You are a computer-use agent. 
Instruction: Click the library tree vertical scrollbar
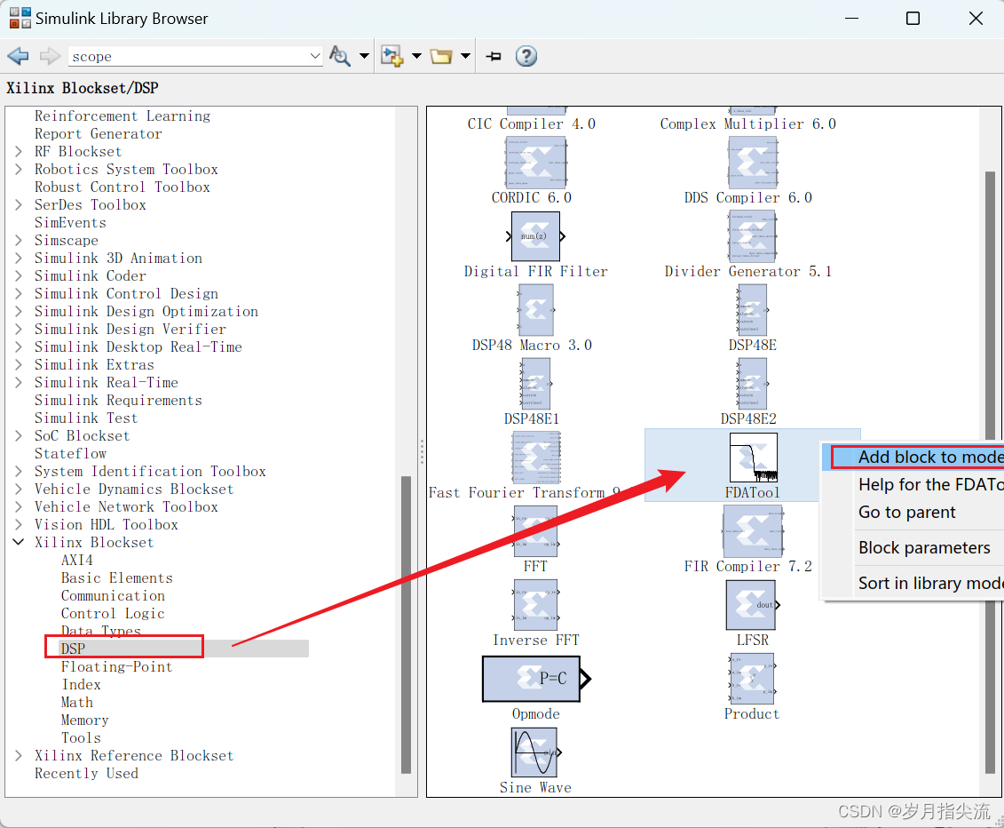pos(406,625)
